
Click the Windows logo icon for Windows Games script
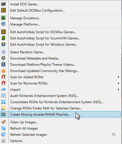[x=3, y=44]
